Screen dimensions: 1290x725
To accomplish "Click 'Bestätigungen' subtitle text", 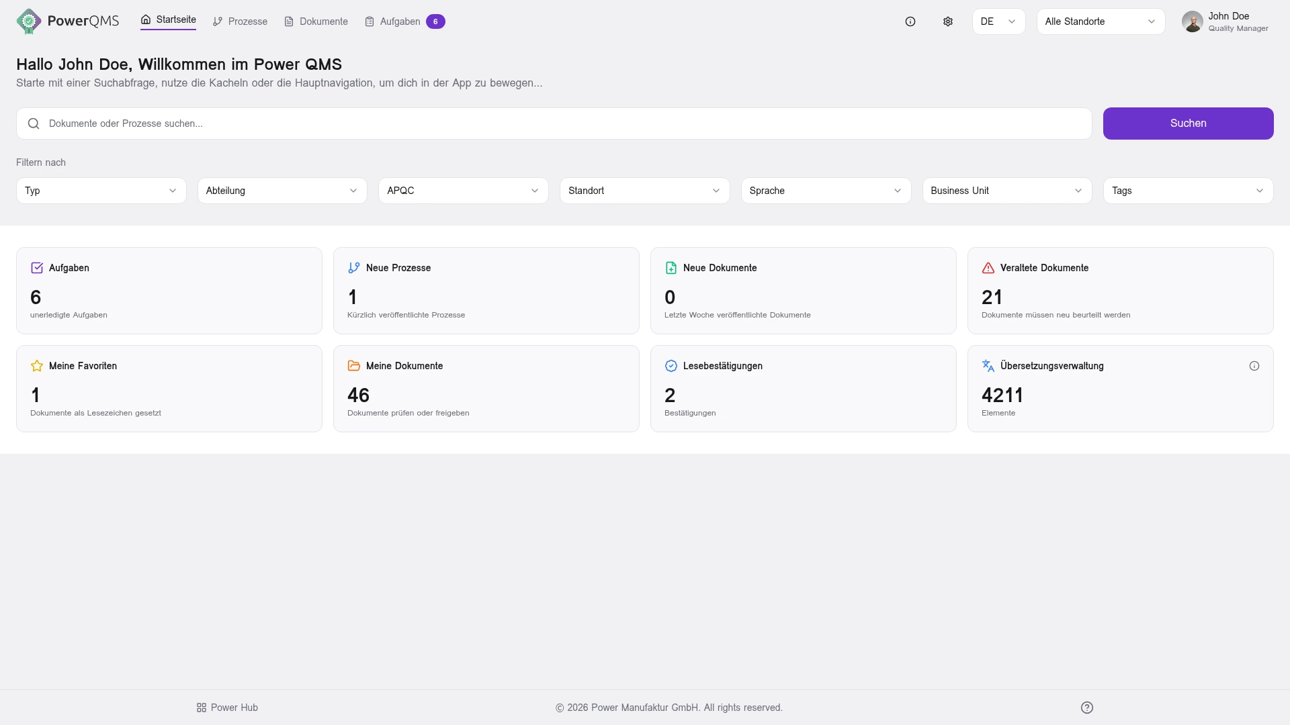I will (x=690, y=413).
